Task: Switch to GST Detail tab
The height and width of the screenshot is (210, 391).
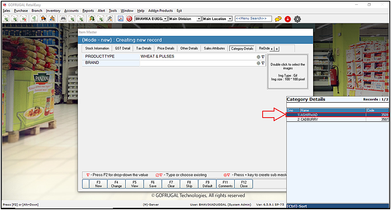Action: pos(123,48)
